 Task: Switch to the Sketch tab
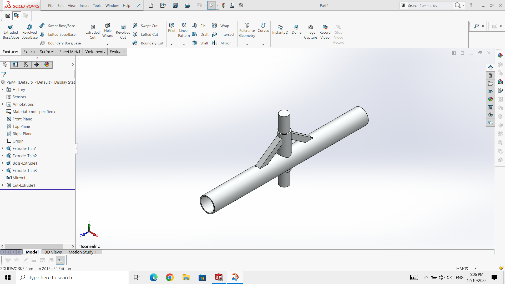pyautogui.click(x=29, y=52)
